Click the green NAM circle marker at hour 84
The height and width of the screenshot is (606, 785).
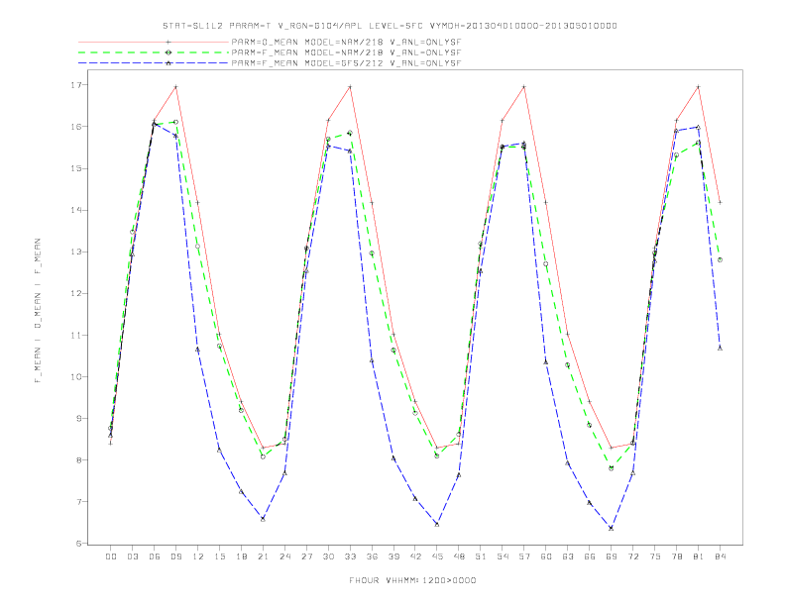tap(720, 260)
